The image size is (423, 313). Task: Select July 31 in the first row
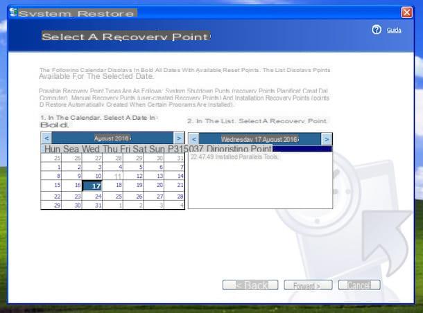(174, 158)
